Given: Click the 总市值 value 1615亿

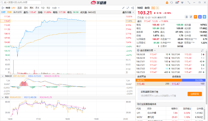Looking at the screenshot, I should [x=204, y=36].
